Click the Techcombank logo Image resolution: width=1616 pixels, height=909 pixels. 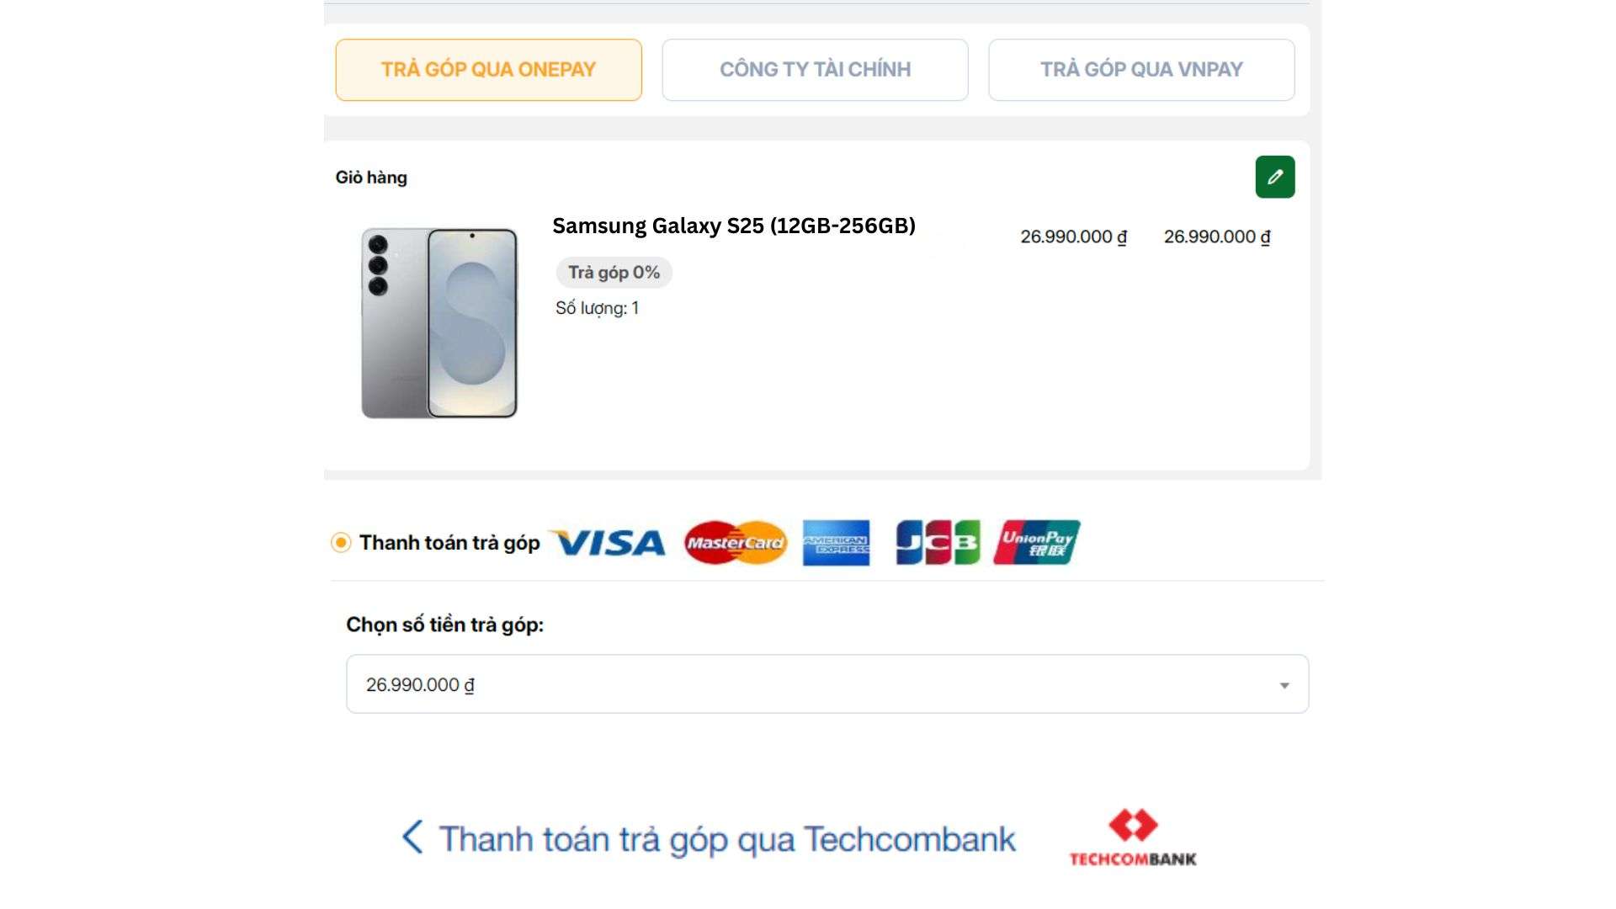coord(1132,838)
